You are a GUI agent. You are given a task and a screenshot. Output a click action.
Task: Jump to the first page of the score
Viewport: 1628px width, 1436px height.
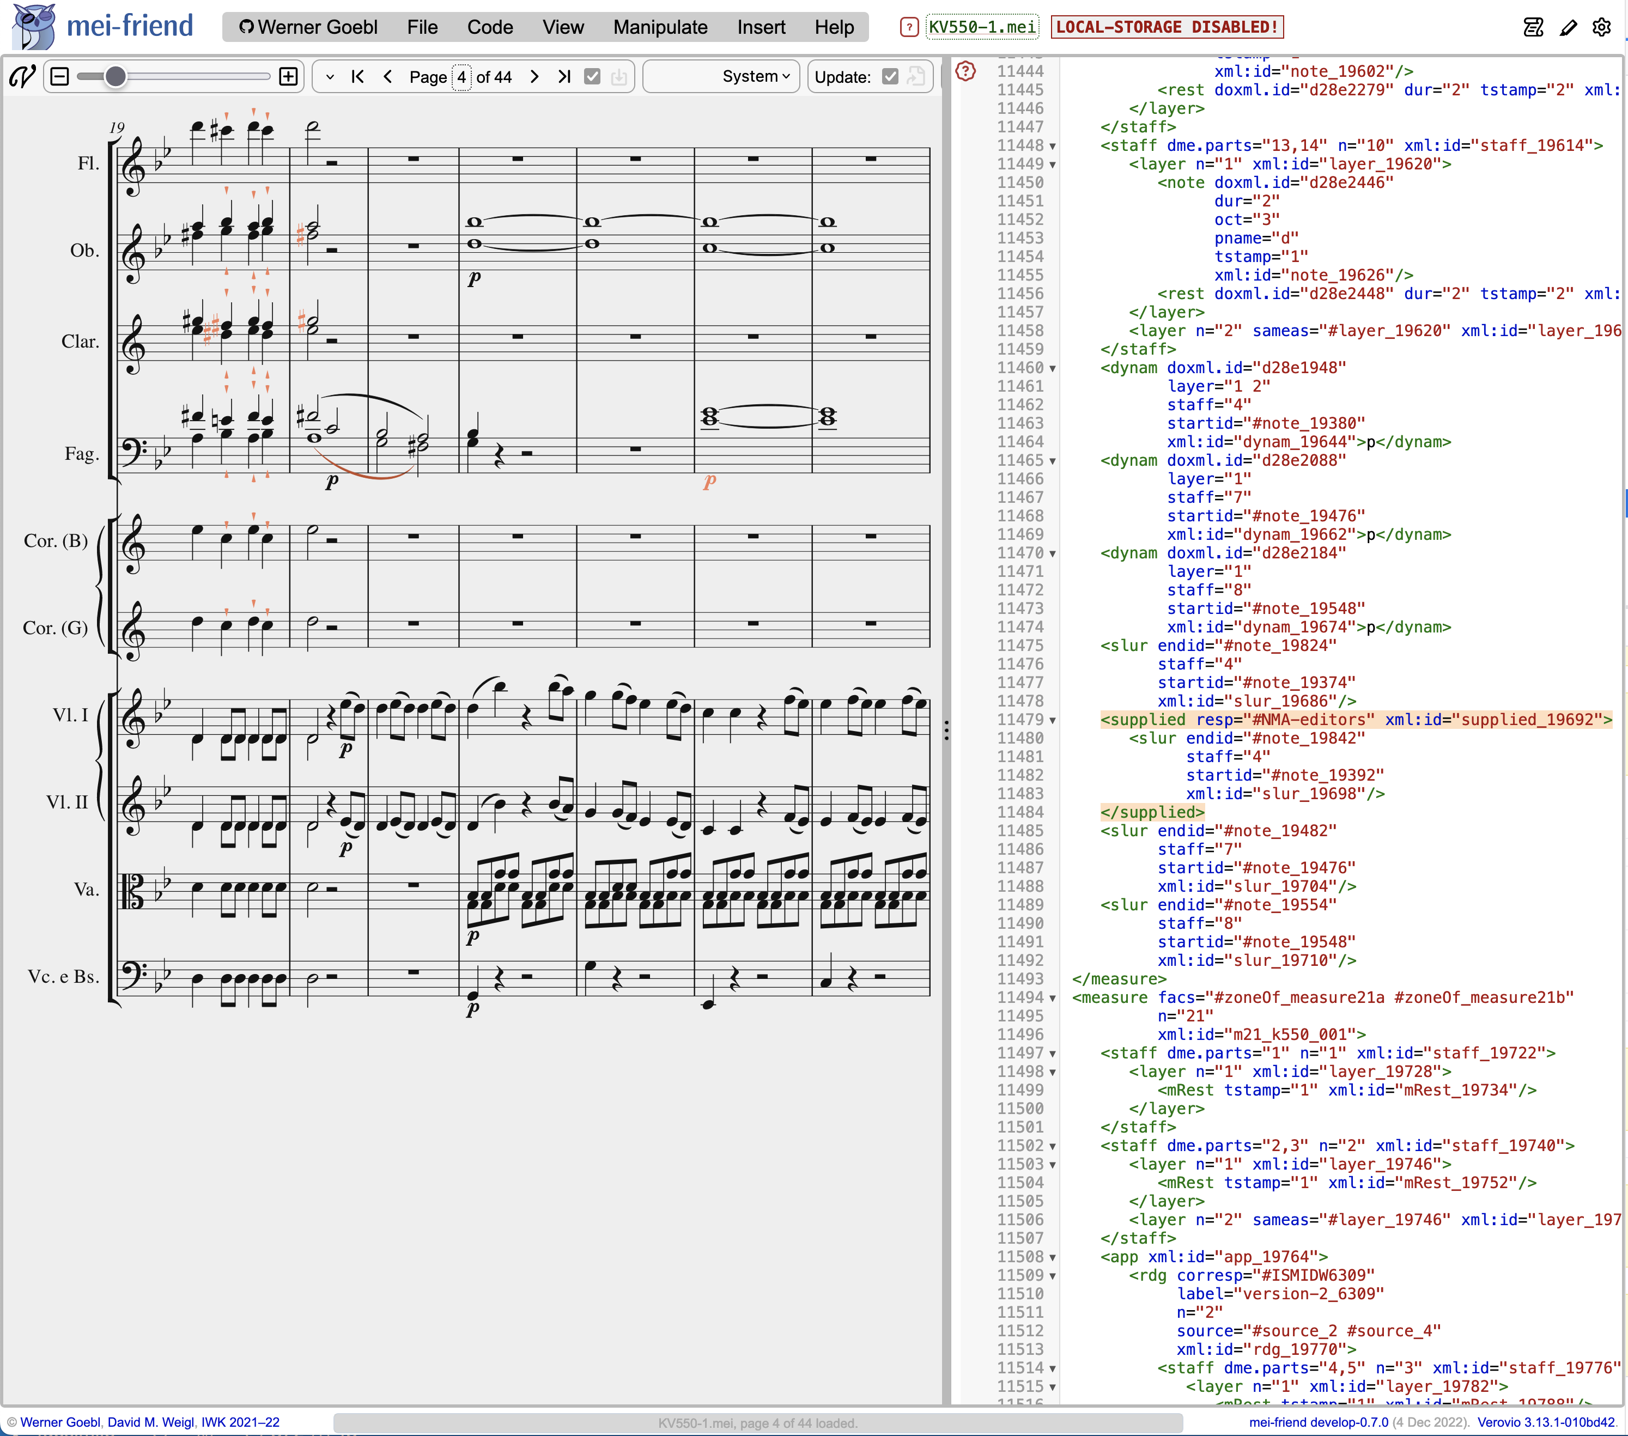(357, 76)
